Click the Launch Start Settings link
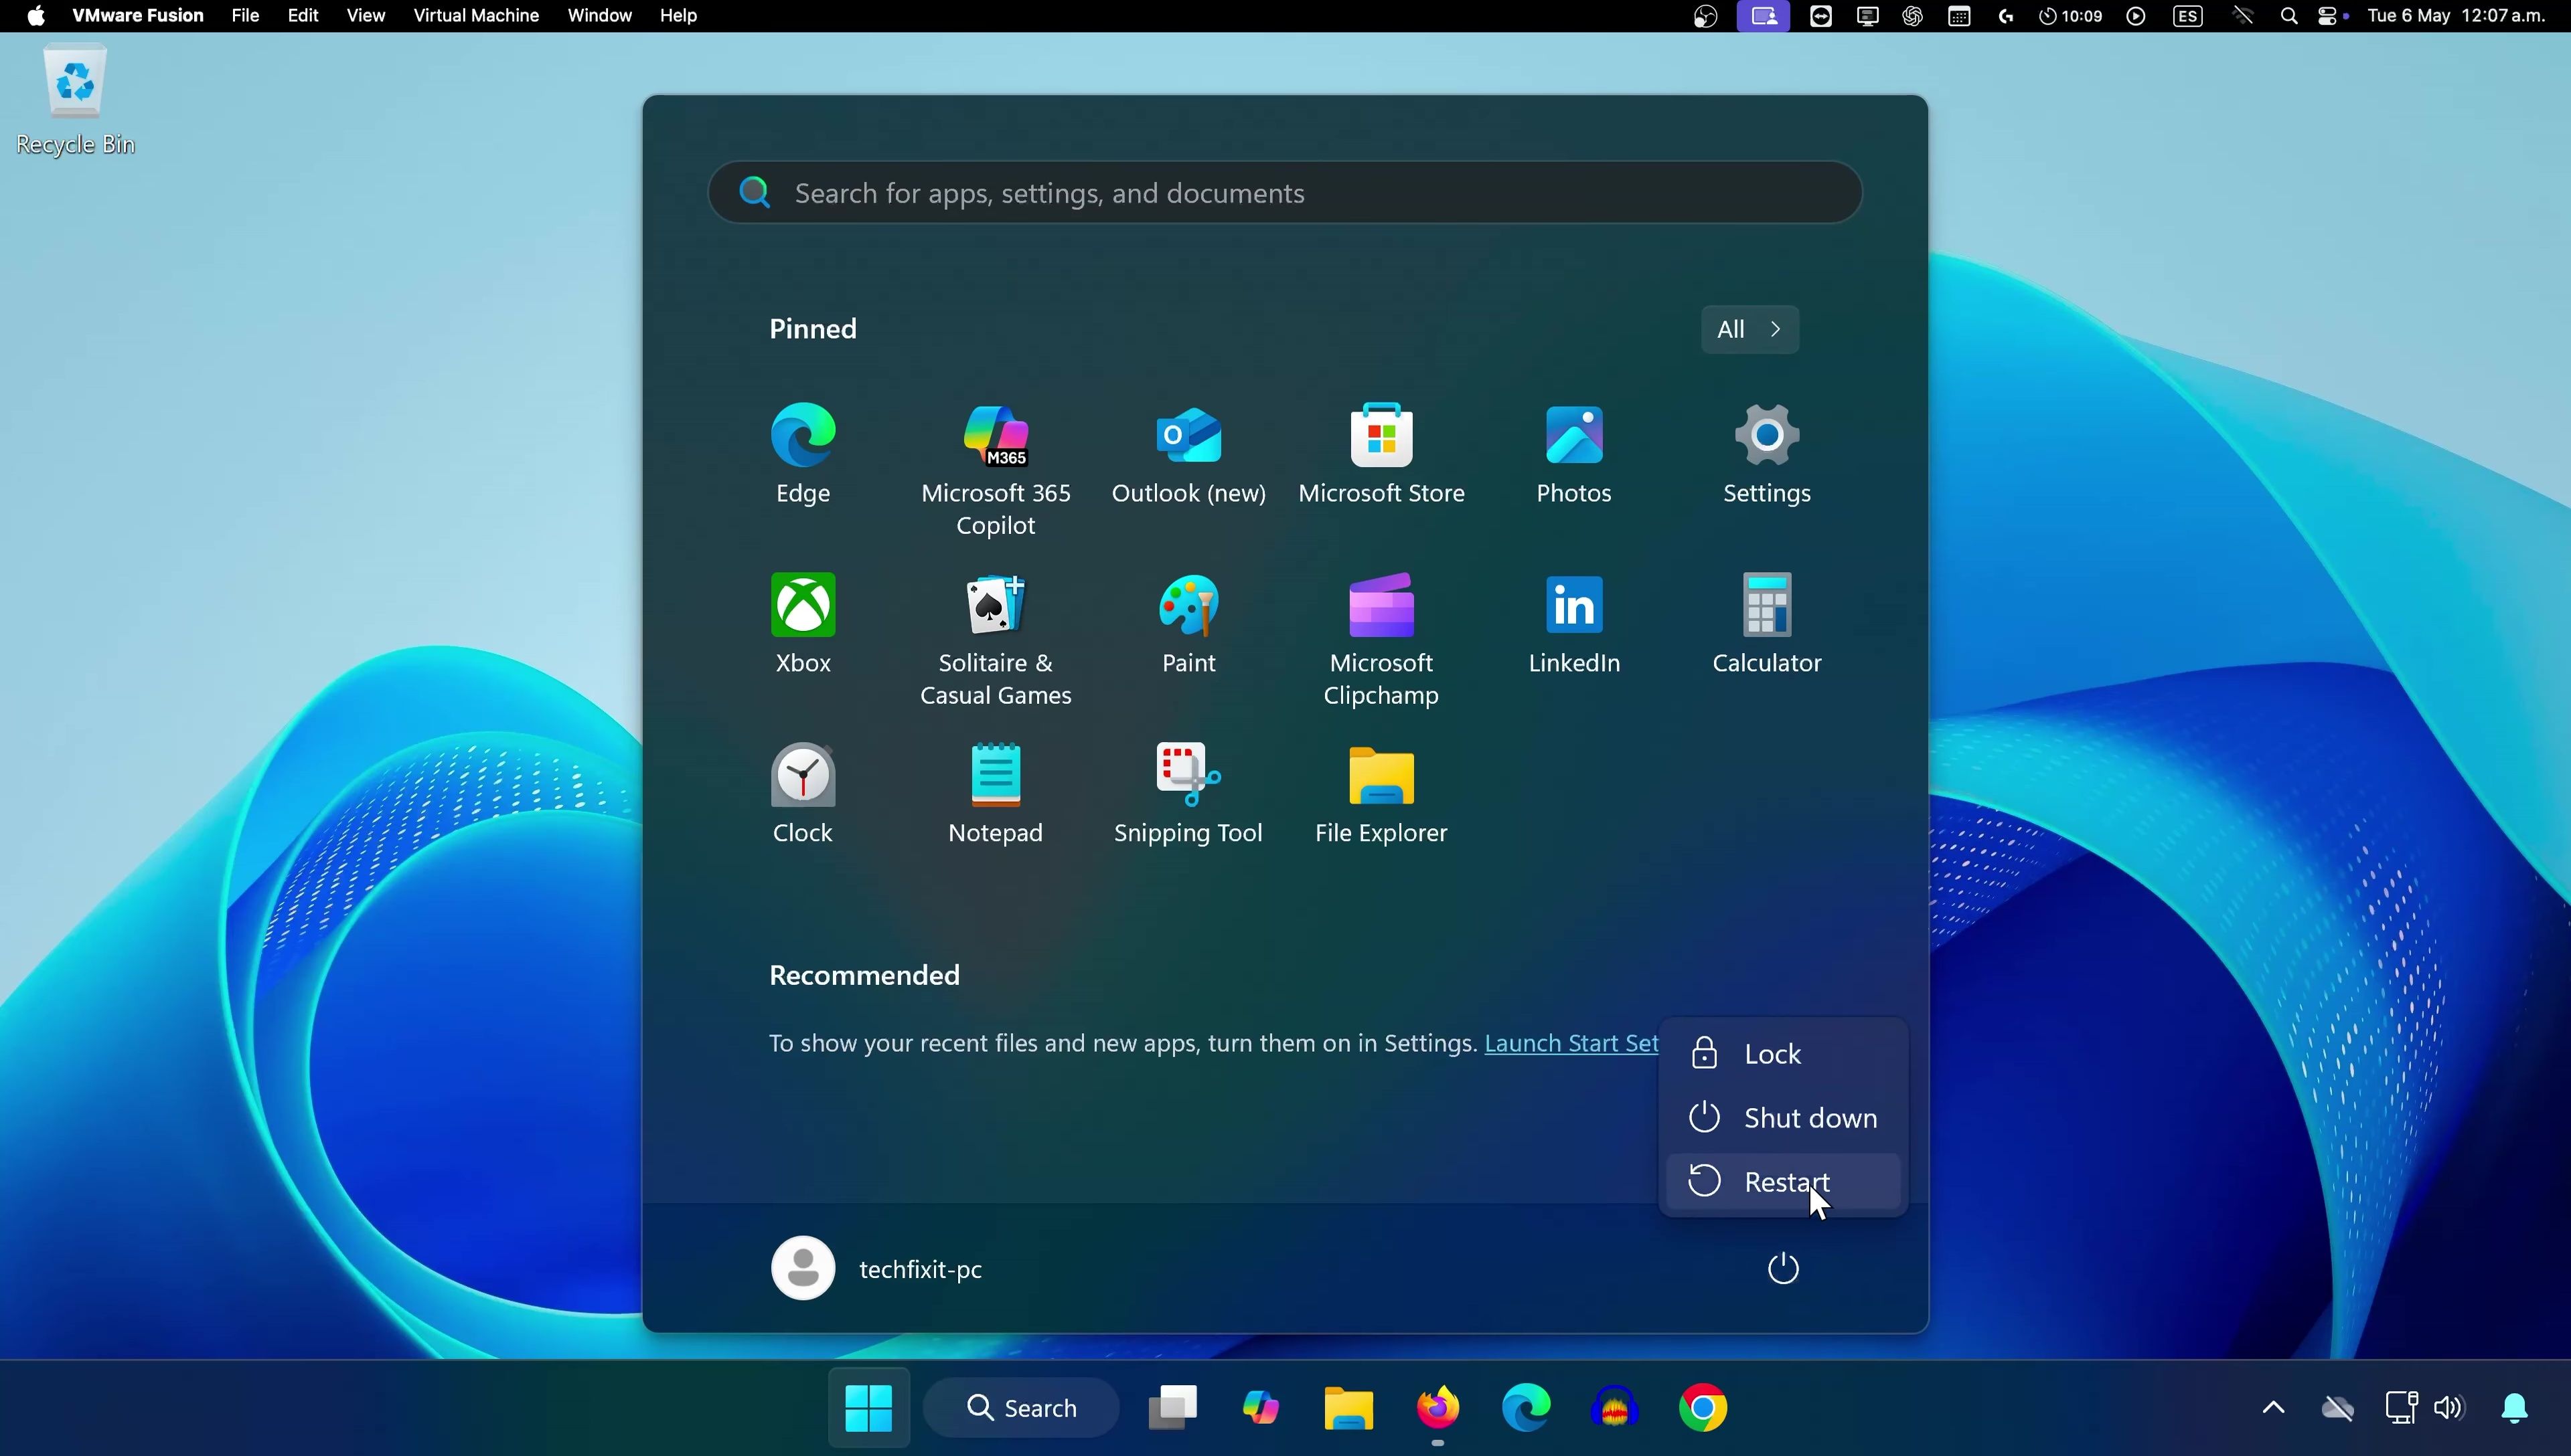 (1571, 1043)
